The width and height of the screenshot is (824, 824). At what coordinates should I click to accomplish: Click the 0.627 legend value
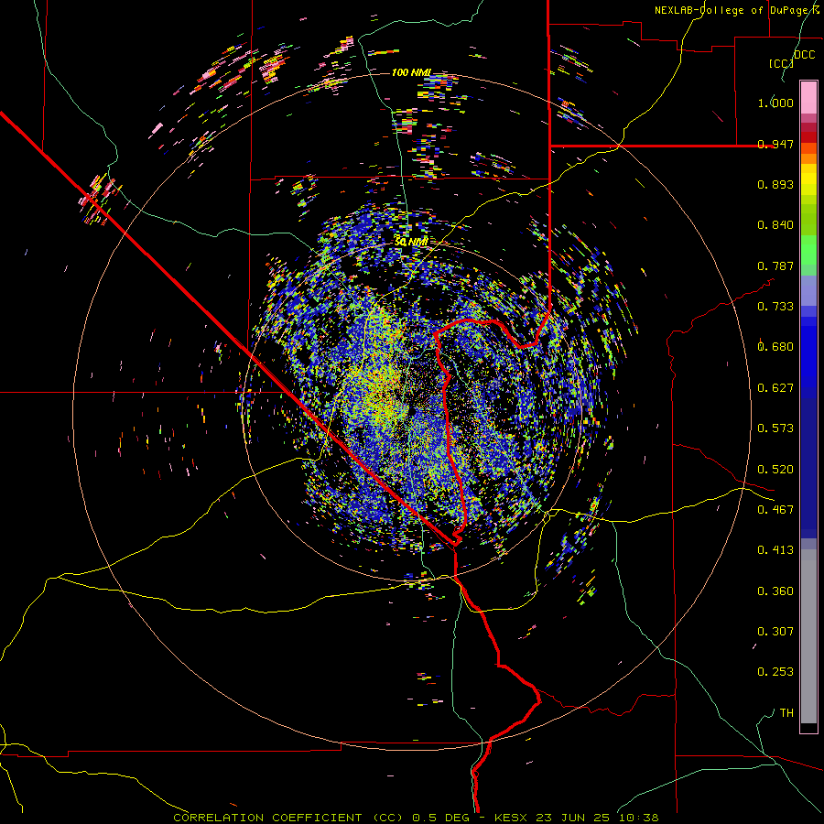tap(775, 388)
